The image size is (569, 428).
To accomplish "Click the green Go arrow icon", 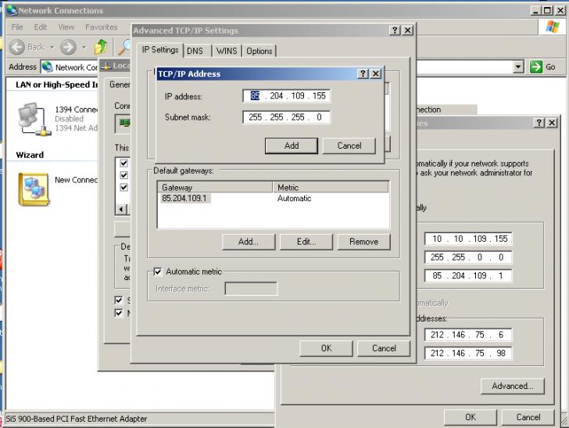I will coord(536,67).
